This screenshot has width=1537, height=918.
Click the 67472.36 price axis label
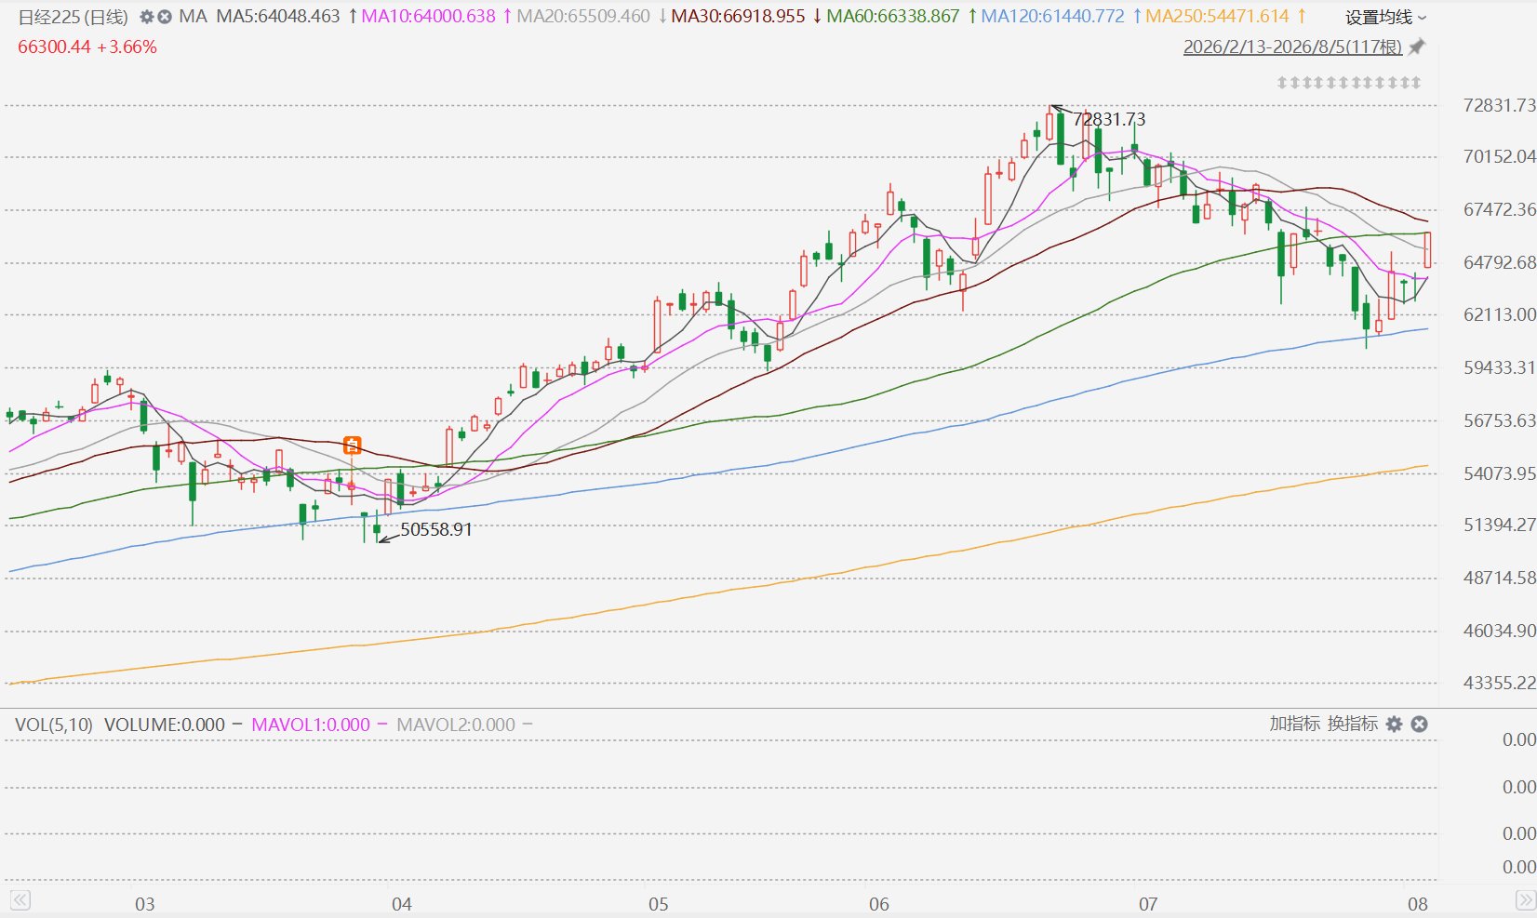pos(1499,209)
